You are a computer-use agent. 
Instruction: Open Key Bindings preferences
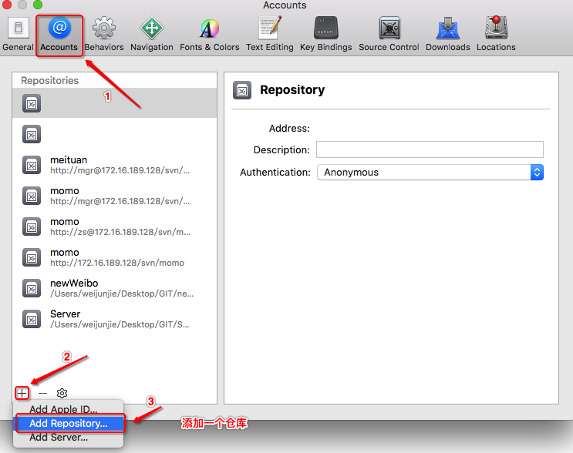pyautogui.click(x=326, y=35)
